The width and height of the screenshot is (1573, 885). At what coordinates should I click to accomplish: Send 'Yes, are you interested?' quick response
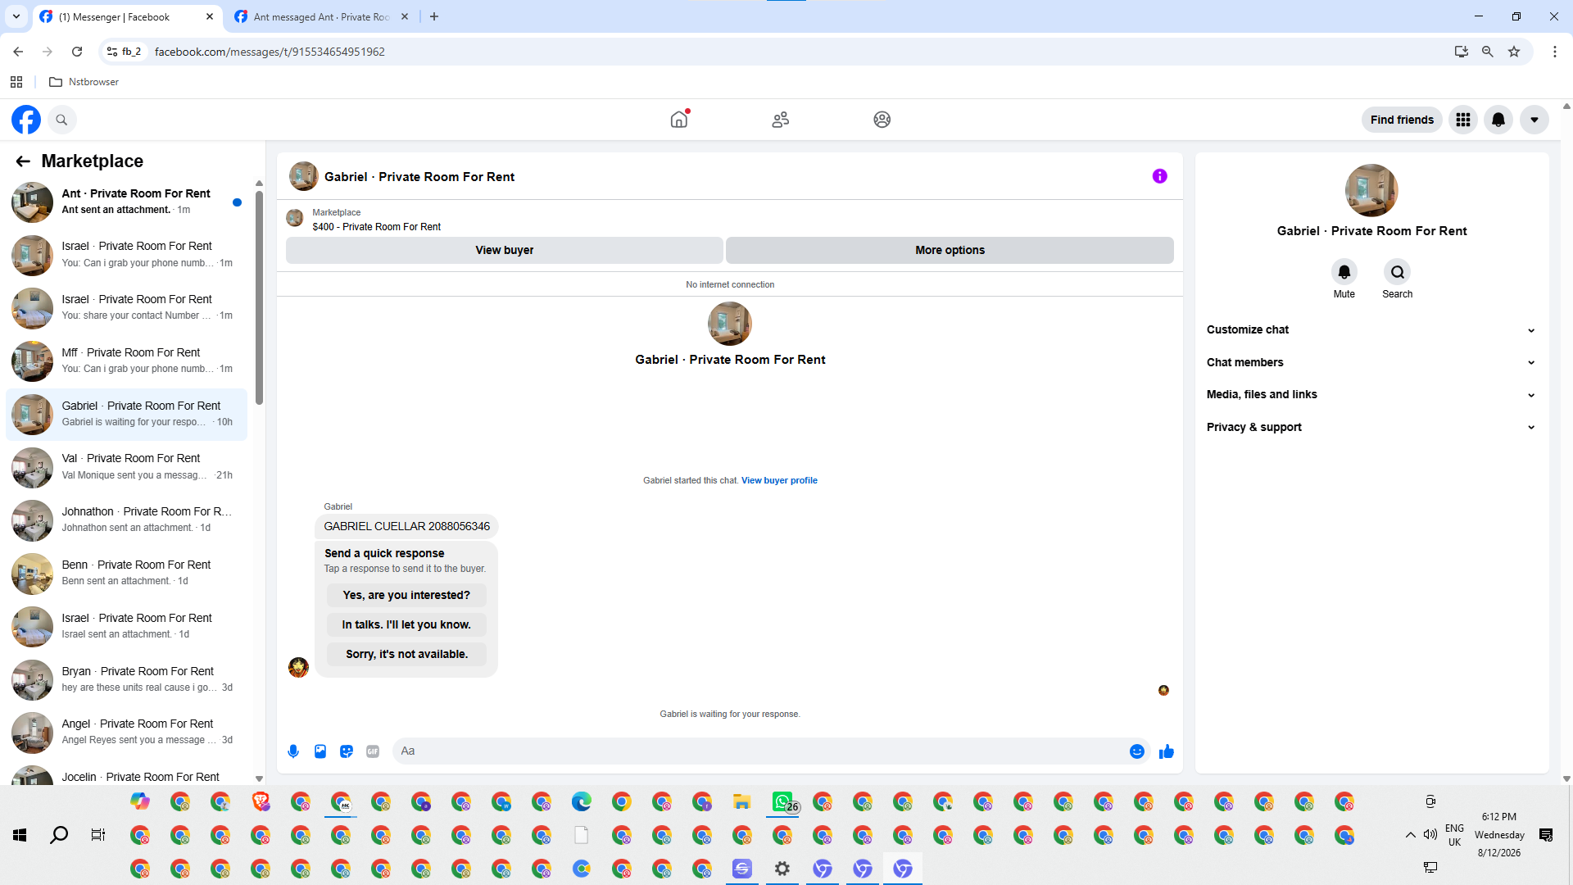click(x=406, y=595)
